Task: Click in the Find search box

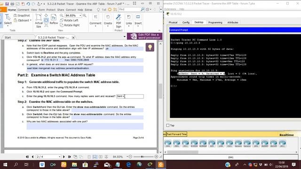Action: tap(129, 9)
